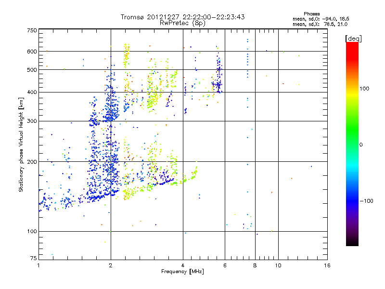This screenshot has width=385, height=289.
Task: Click the y-axis "500" tick label
Action: click(32, 70)
